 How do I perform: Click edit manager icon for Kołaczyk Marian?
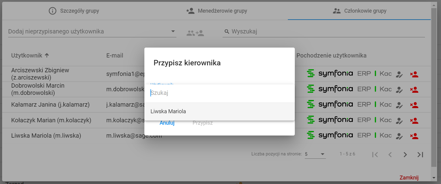[400, 120]
